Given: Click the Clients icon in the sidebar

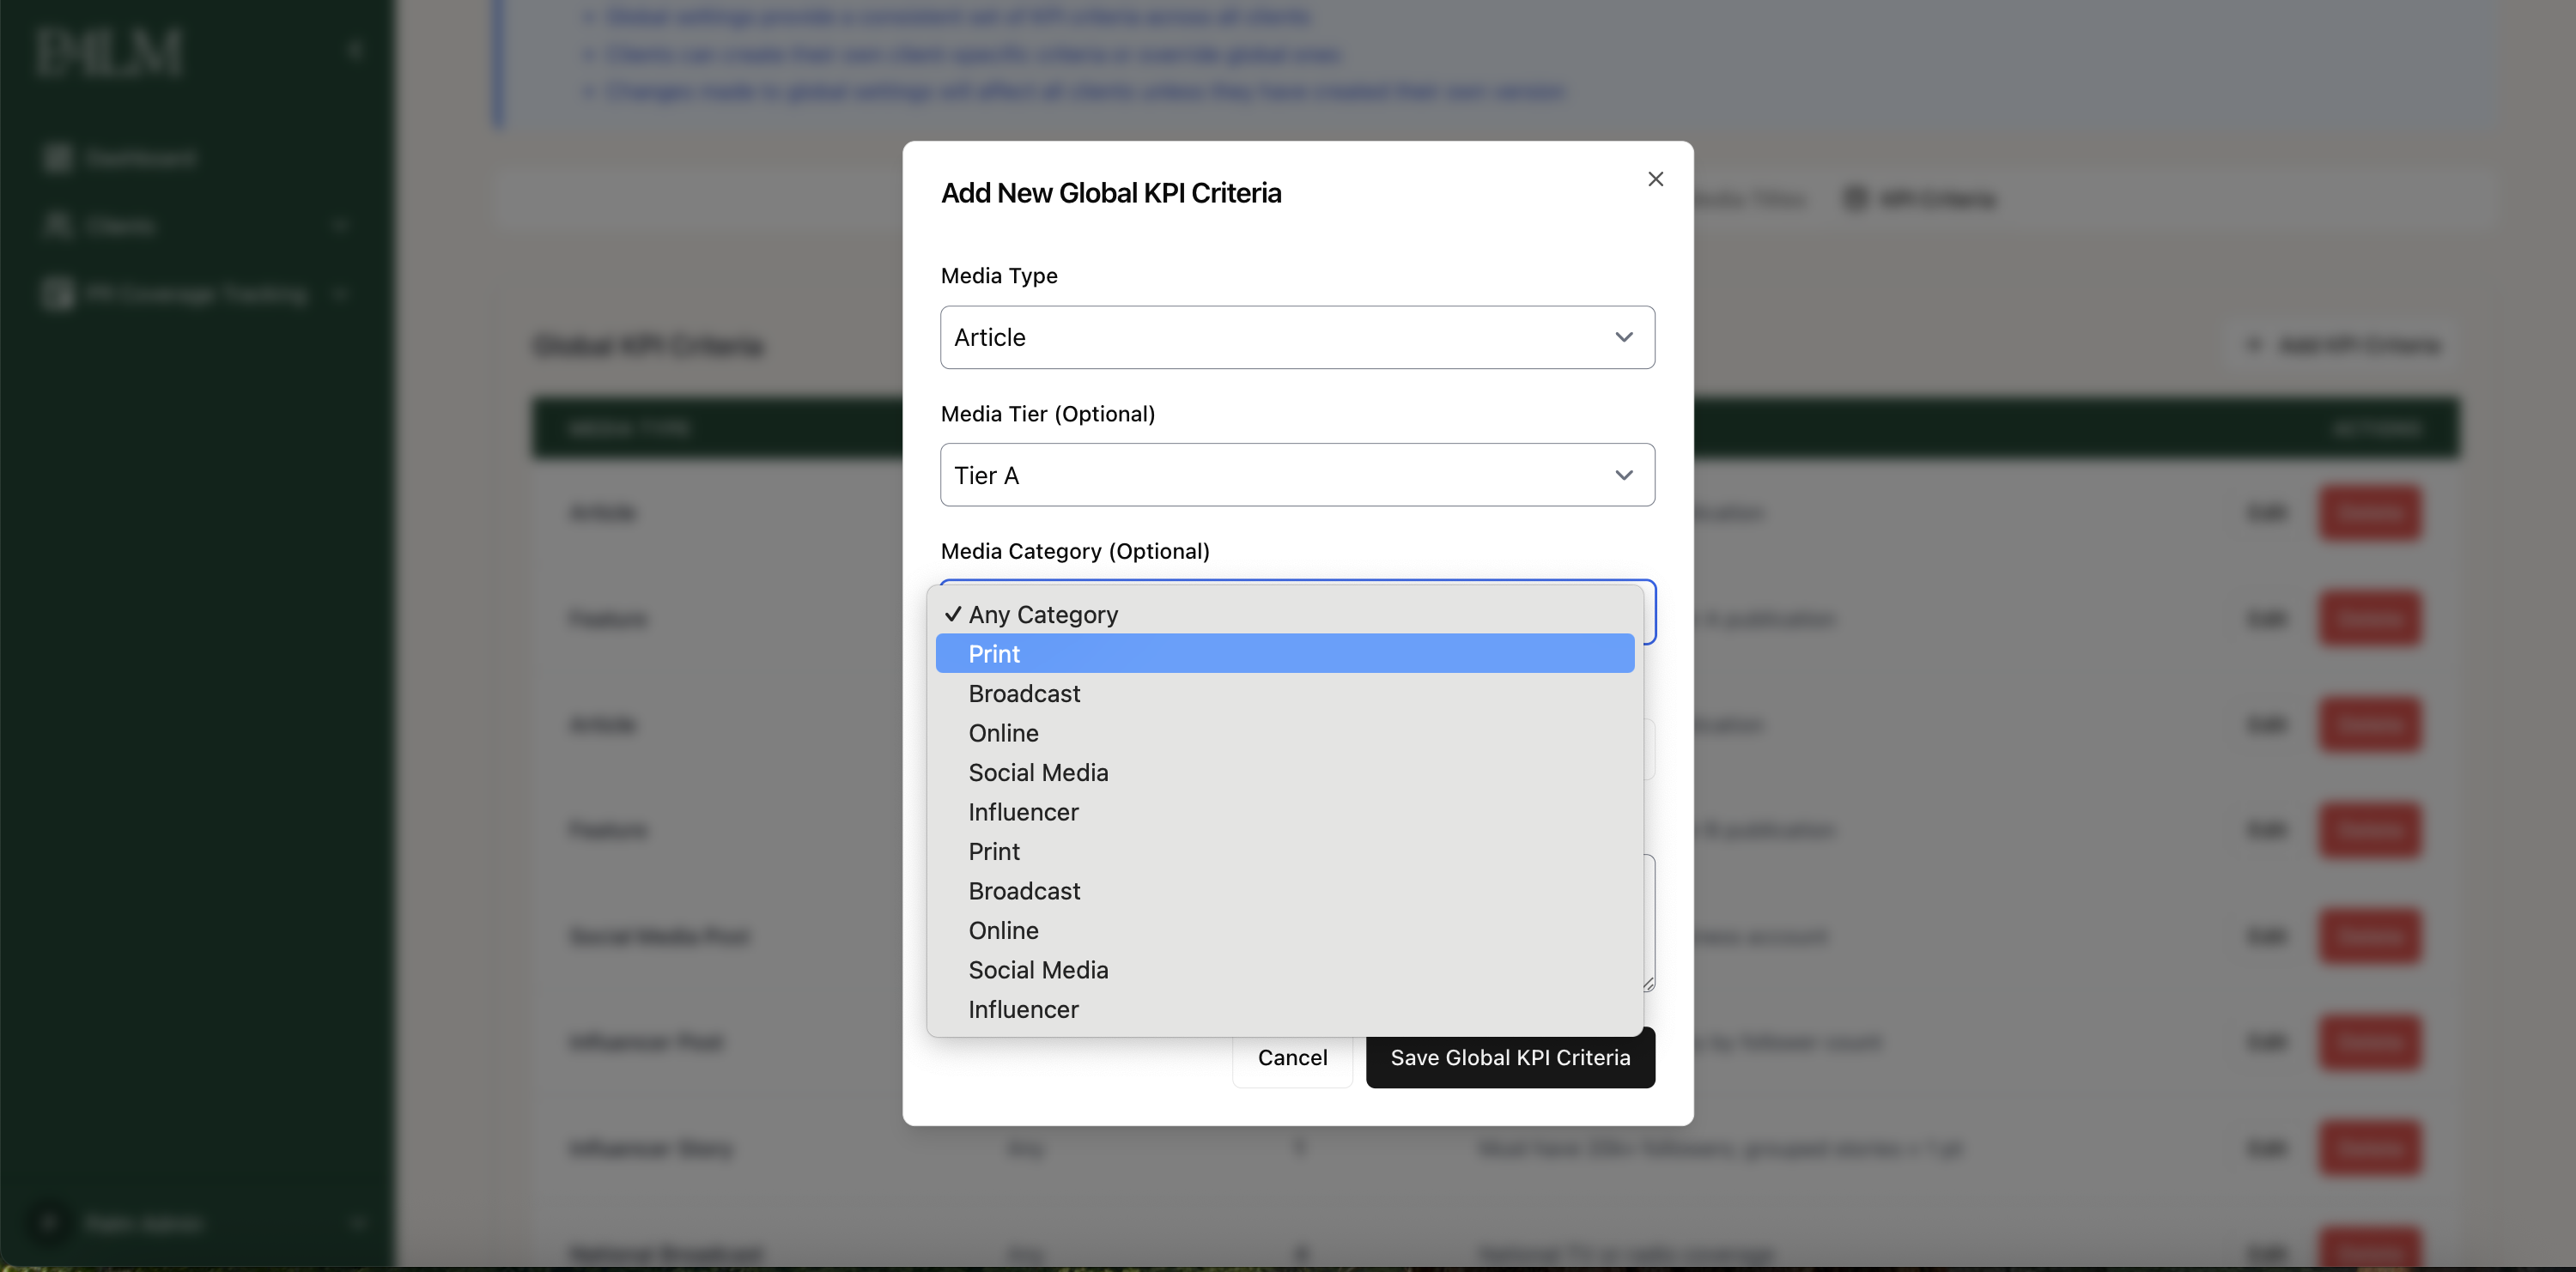Looking at the screenshot, I should (57, 225).
